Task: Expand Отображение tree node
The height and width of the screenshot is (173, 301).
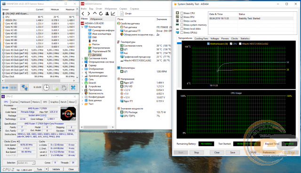Action: [83, 69]
